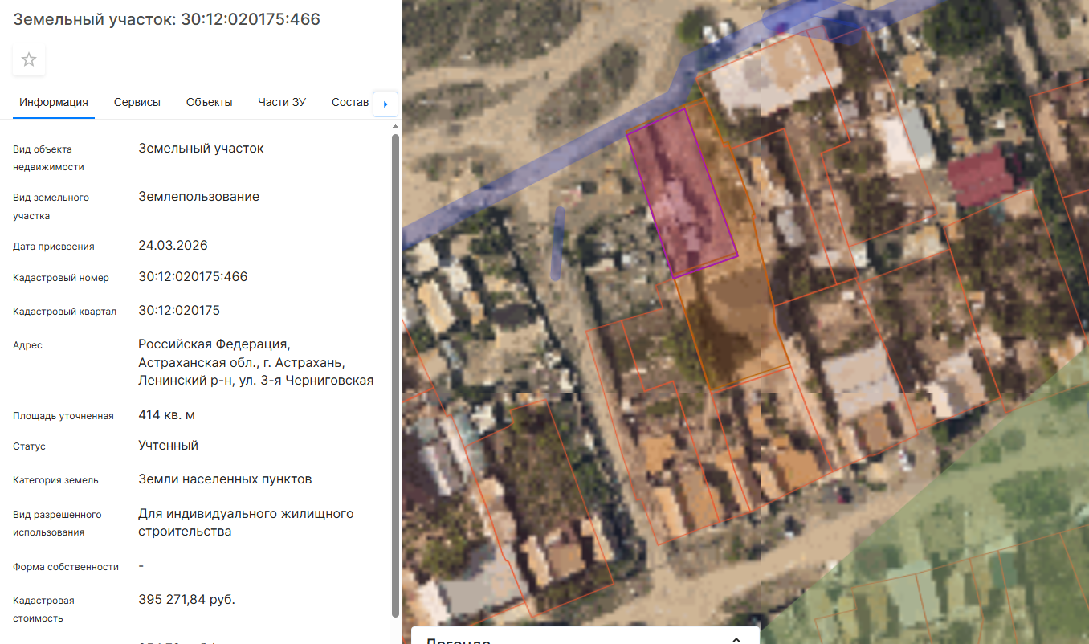Click the heading Земельный участок: 30:12:020175:466
1089x644 pixels.
pyautogui.click(x=166, y=19)
